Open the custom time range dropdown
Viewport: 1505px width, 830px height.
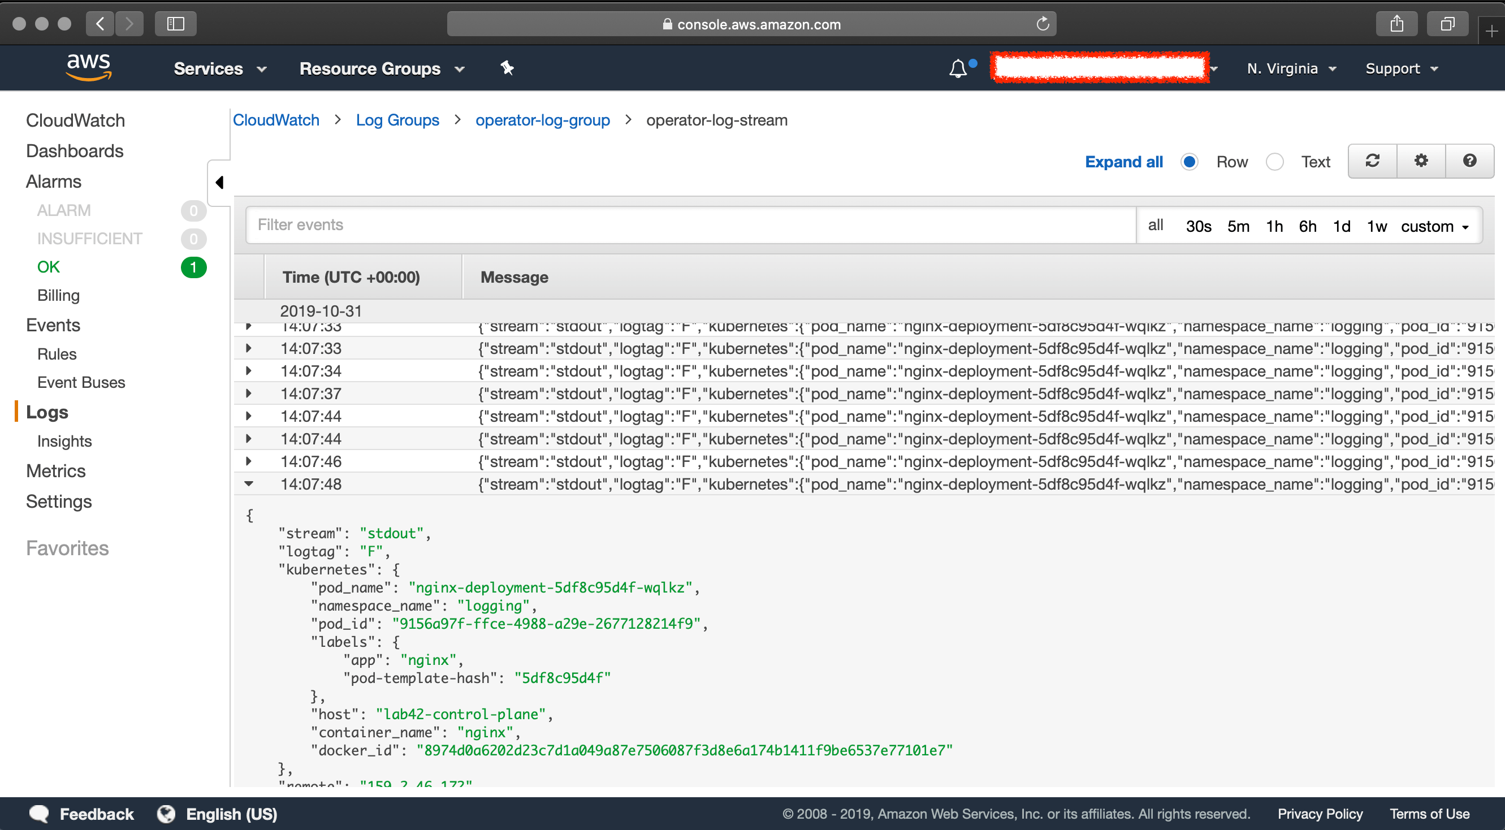(x=1435, y=227)
